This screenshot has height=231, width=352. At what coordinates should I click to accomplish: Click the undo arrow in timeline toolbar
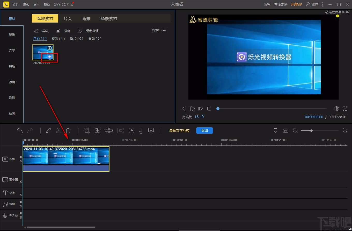(x=20, y=130)
